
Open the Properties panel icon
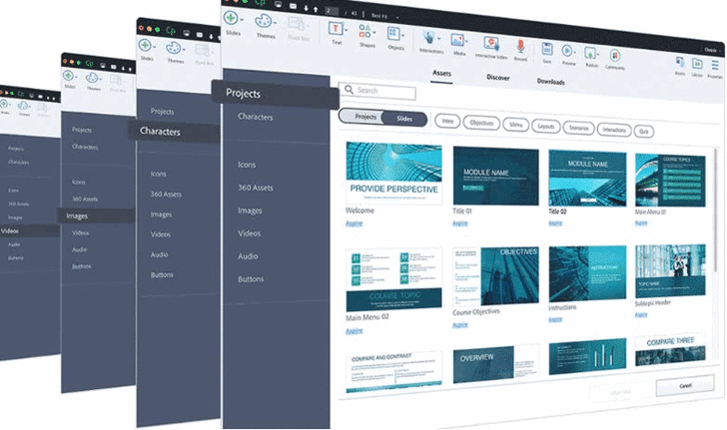pos(715,65)
